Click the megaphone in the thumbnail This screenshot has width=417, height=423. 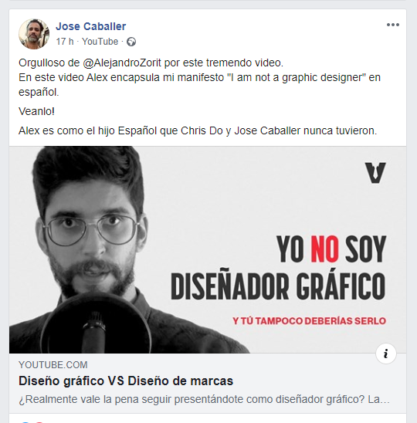click(96, 323)
